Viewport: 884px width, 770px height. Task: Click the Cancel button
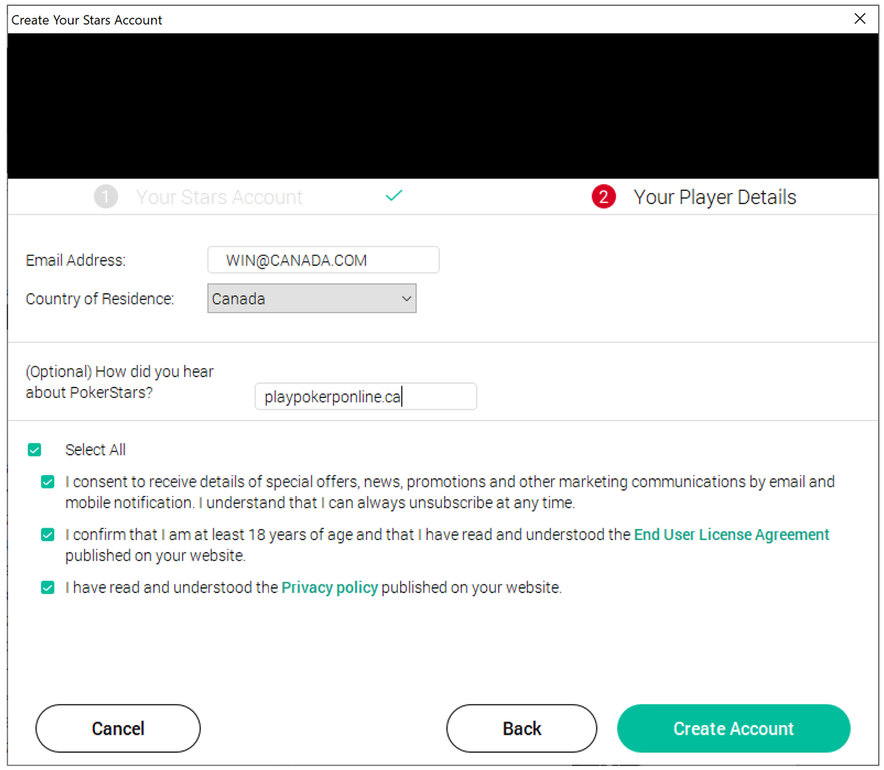(118, 729)
